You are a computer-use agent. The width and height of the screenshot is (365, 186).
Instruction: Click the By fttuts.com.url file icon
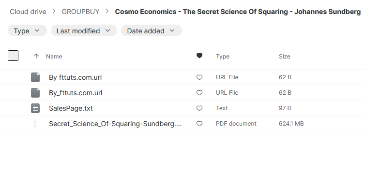coord(35,77)
